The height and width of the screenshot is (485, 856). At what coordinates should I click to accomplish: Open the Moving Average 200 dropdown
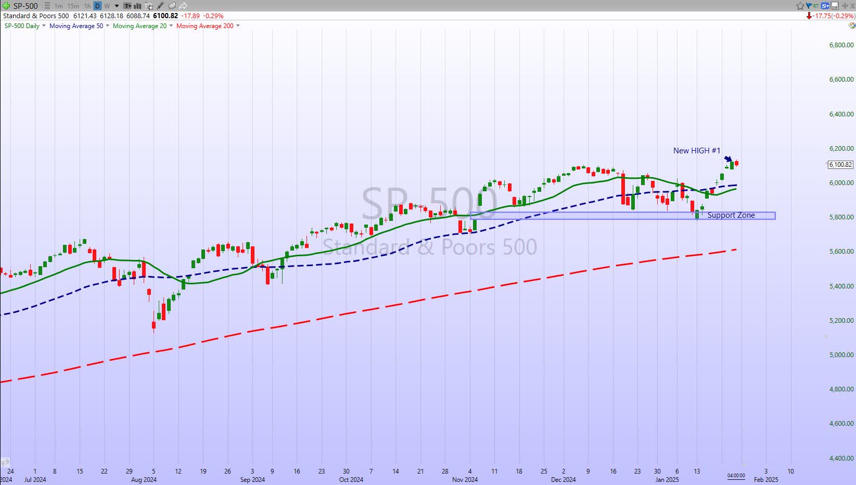(238, 26)
